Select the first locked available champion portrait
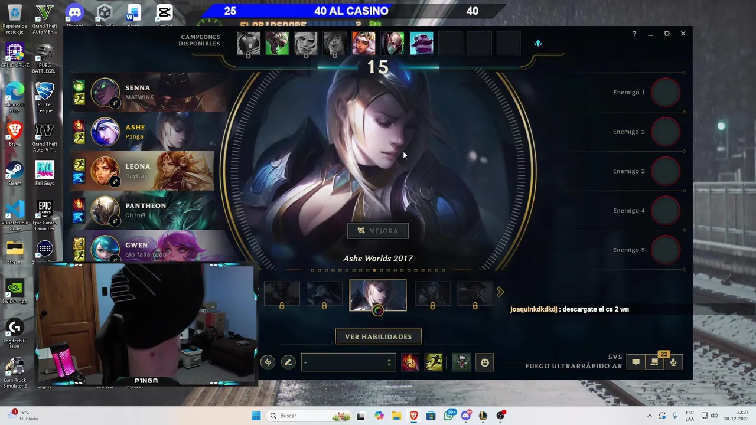This screenshot has width=756, height=425. [x=248, y=44]
